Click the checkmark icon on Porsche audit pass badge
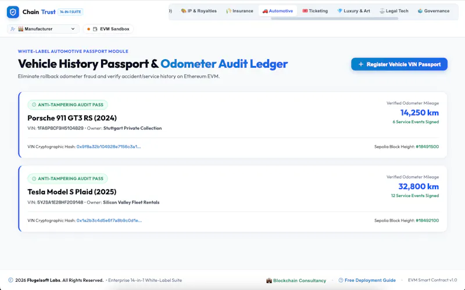465x290 pixels. tap(34, 105)
